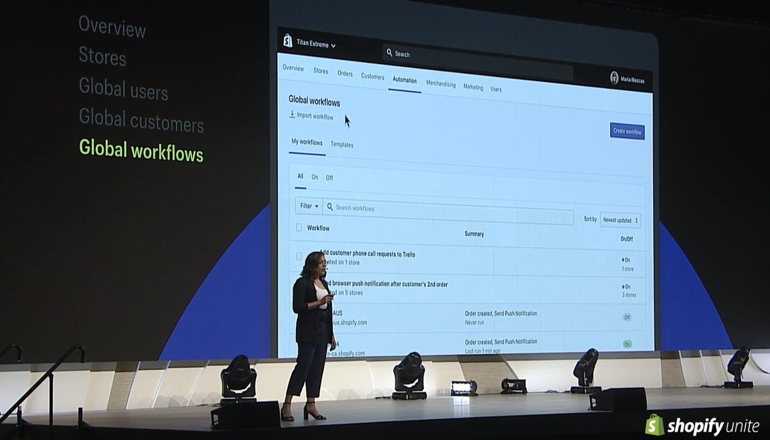Click the Summary column header
This screenshot has height=440, width=770.
click(x=474, y=234)
